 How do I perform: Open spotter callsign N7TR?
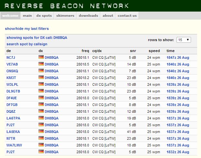pos(11,138)
